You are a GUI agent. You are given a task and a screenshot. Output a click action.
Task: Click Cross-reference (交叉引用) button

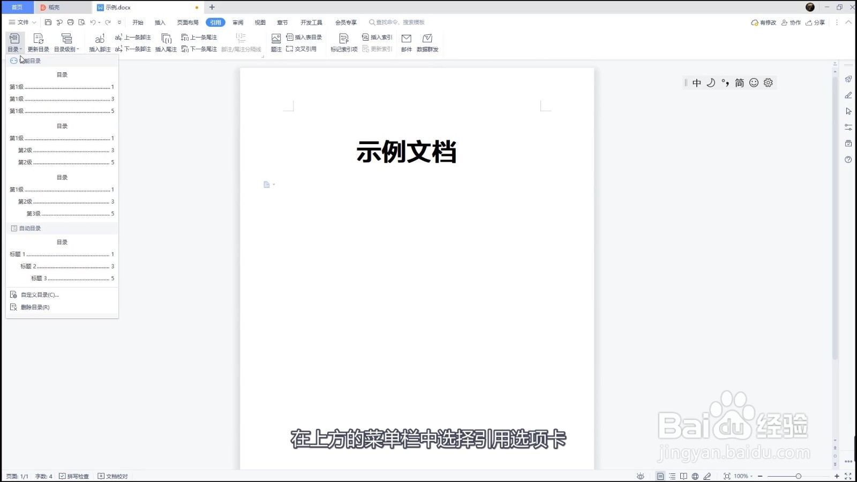[301, 49]
